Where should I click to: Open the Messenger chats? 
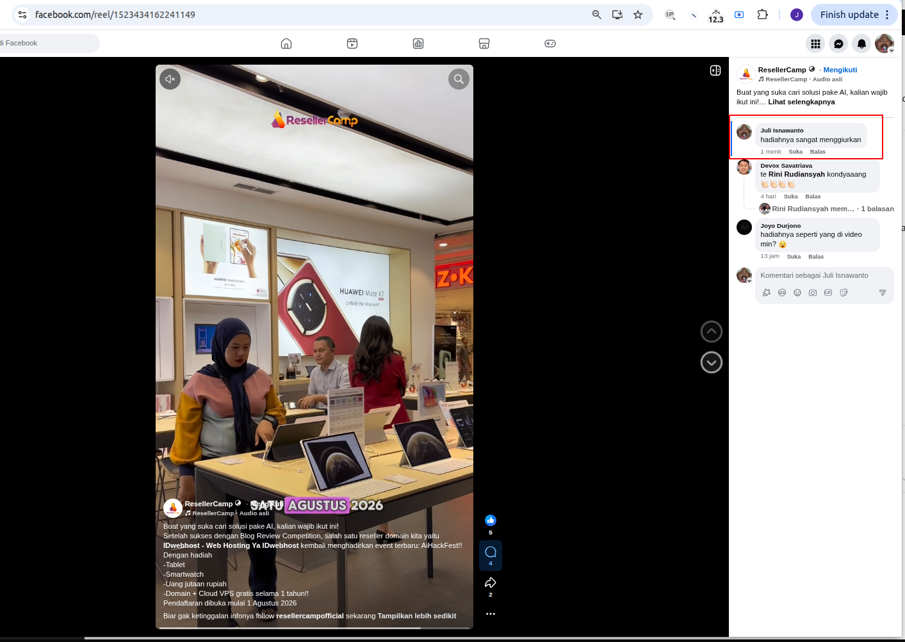(x=838, y=44)
